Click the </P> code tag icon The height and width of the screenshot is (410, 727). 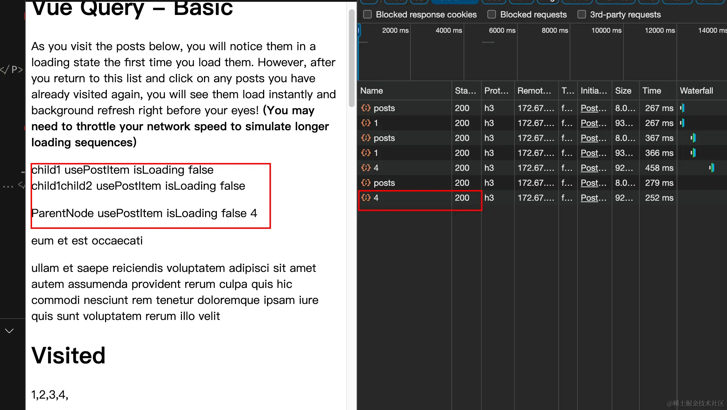point(12,69)
